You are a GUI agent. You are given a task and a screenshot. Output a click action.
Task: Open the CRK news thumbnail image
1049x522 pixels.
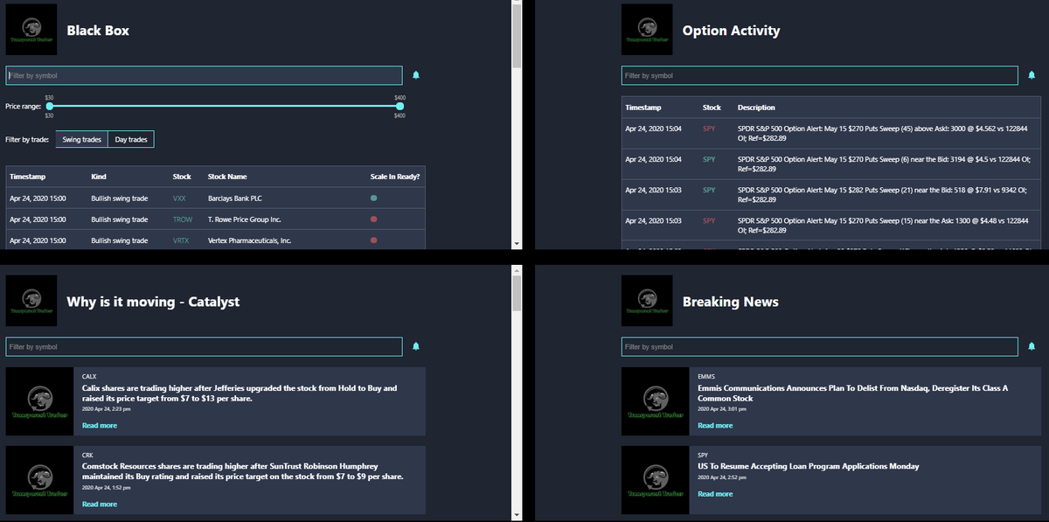point(40,480)
